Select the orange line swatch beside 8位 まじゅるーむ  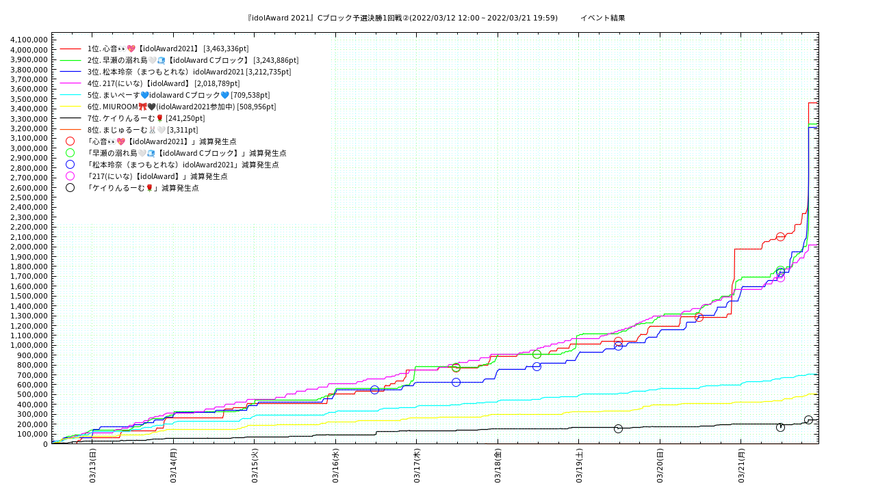tap(70, 130)
